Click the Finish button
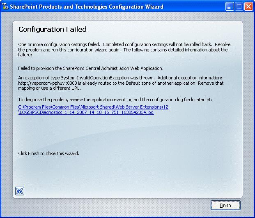 click(x=225, y=205)
